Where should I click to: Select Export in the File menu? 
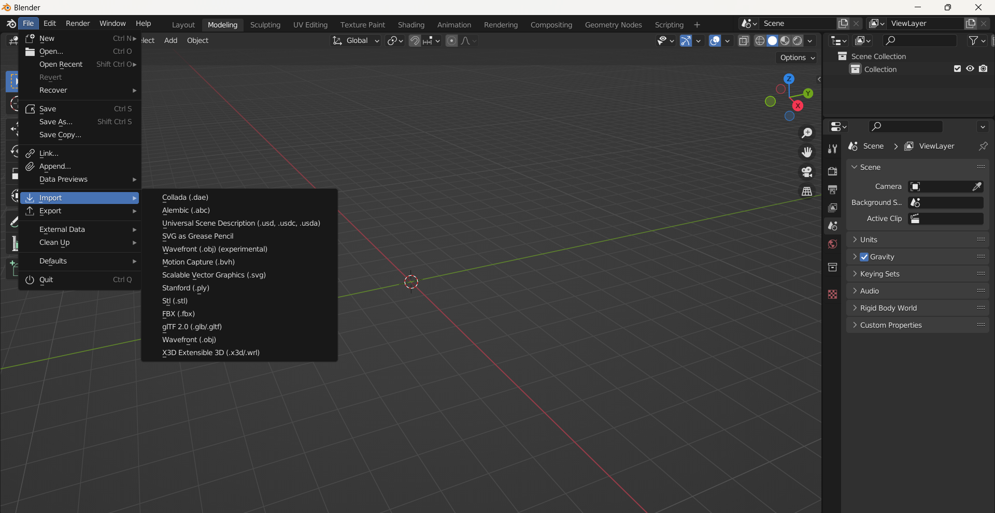pyautogui.click(x=80, y=211)
